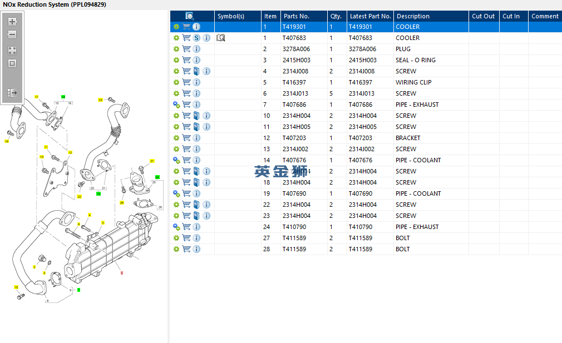The height and width of the screenshot is (343, 562).
Task: Sort by the Description column header
Action: (431, 16)
